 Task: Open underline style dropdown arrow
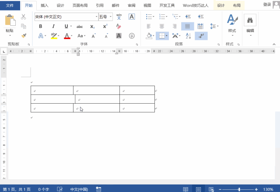[x=71, y=26]
